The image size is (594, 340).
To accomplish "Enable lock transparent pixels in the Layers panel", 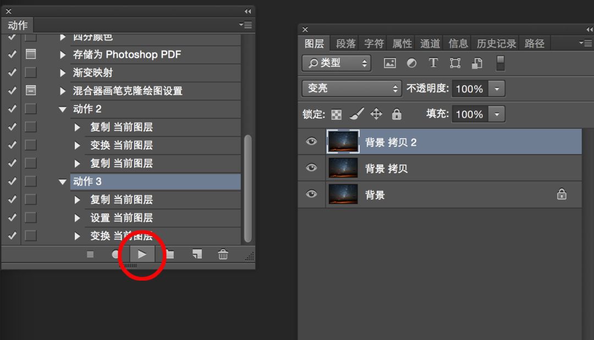I will (338, 114).
